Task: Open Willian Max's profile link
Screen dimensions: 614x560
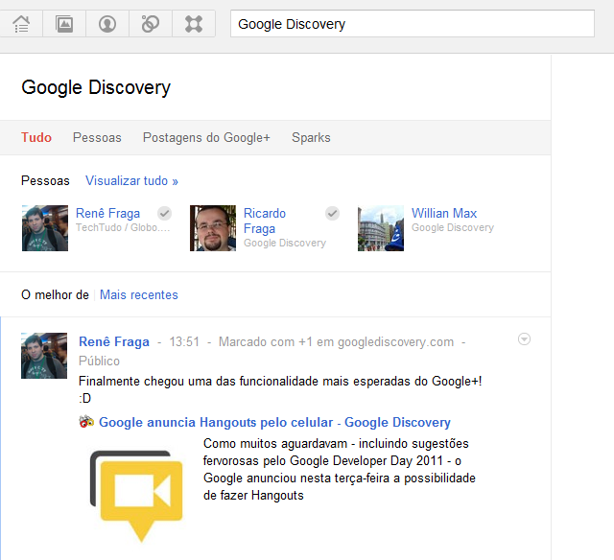Action: click(444, 213)
